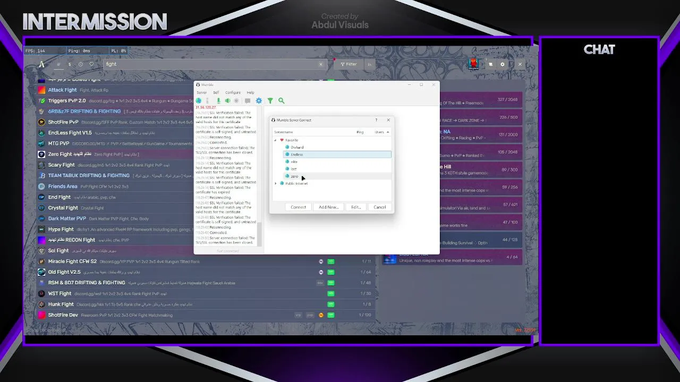Screen dimensions: 680x382
Task: Click Mumble's comment bubble icon
Action: tap(248, 101)
